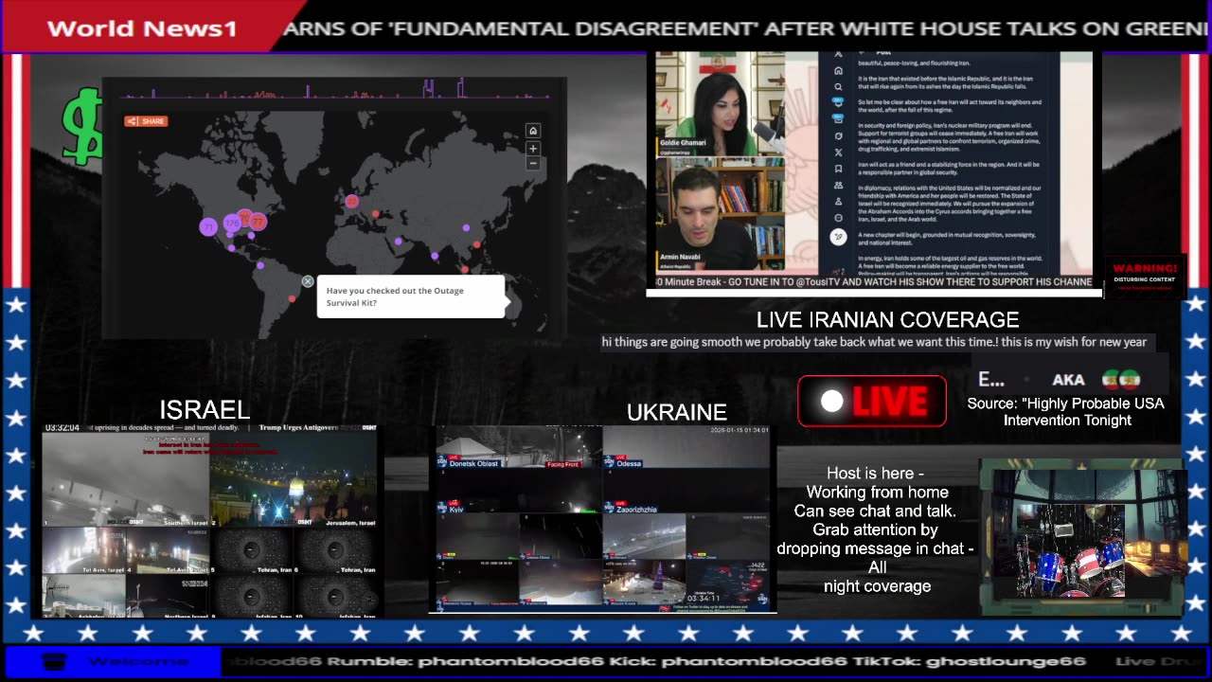Open the Donetsk Oblast camera feed
This screenshot has width=1212, height=682.
pos(519,447)
